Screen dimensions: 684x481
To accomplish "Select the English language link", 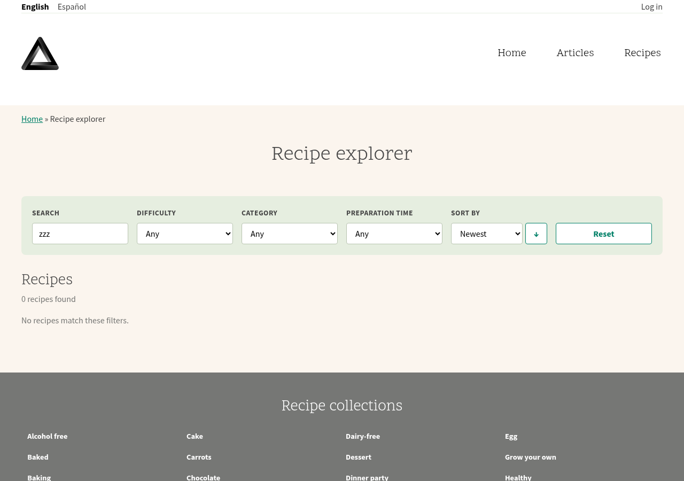I will click(x=35, y=6).
